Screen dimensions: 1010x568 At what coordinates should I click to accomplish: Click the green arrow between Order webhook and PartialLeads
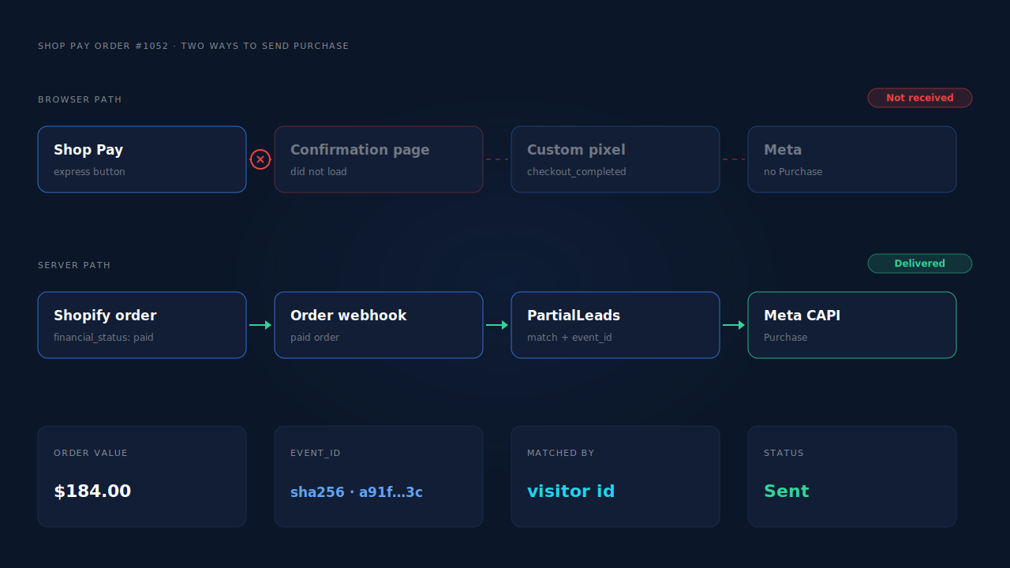point(497,325)
